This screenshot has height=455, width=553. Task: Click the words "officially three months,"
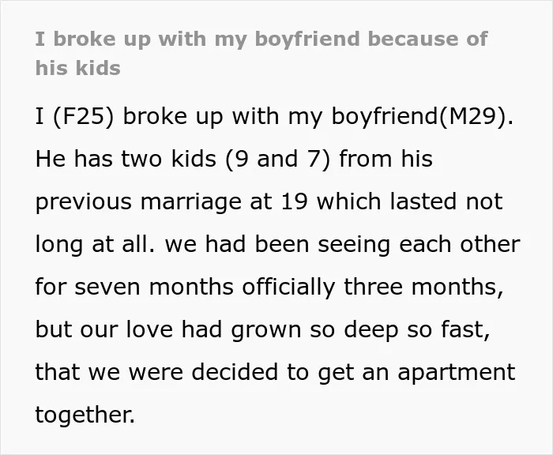point(372,287)
